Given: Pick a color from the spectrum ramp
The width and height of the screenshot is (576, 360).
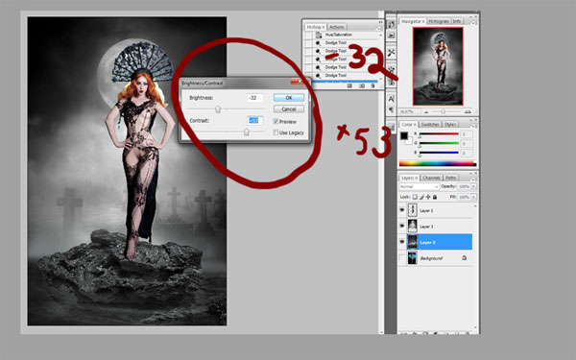Looking at the screenshot, I should 437,163.
